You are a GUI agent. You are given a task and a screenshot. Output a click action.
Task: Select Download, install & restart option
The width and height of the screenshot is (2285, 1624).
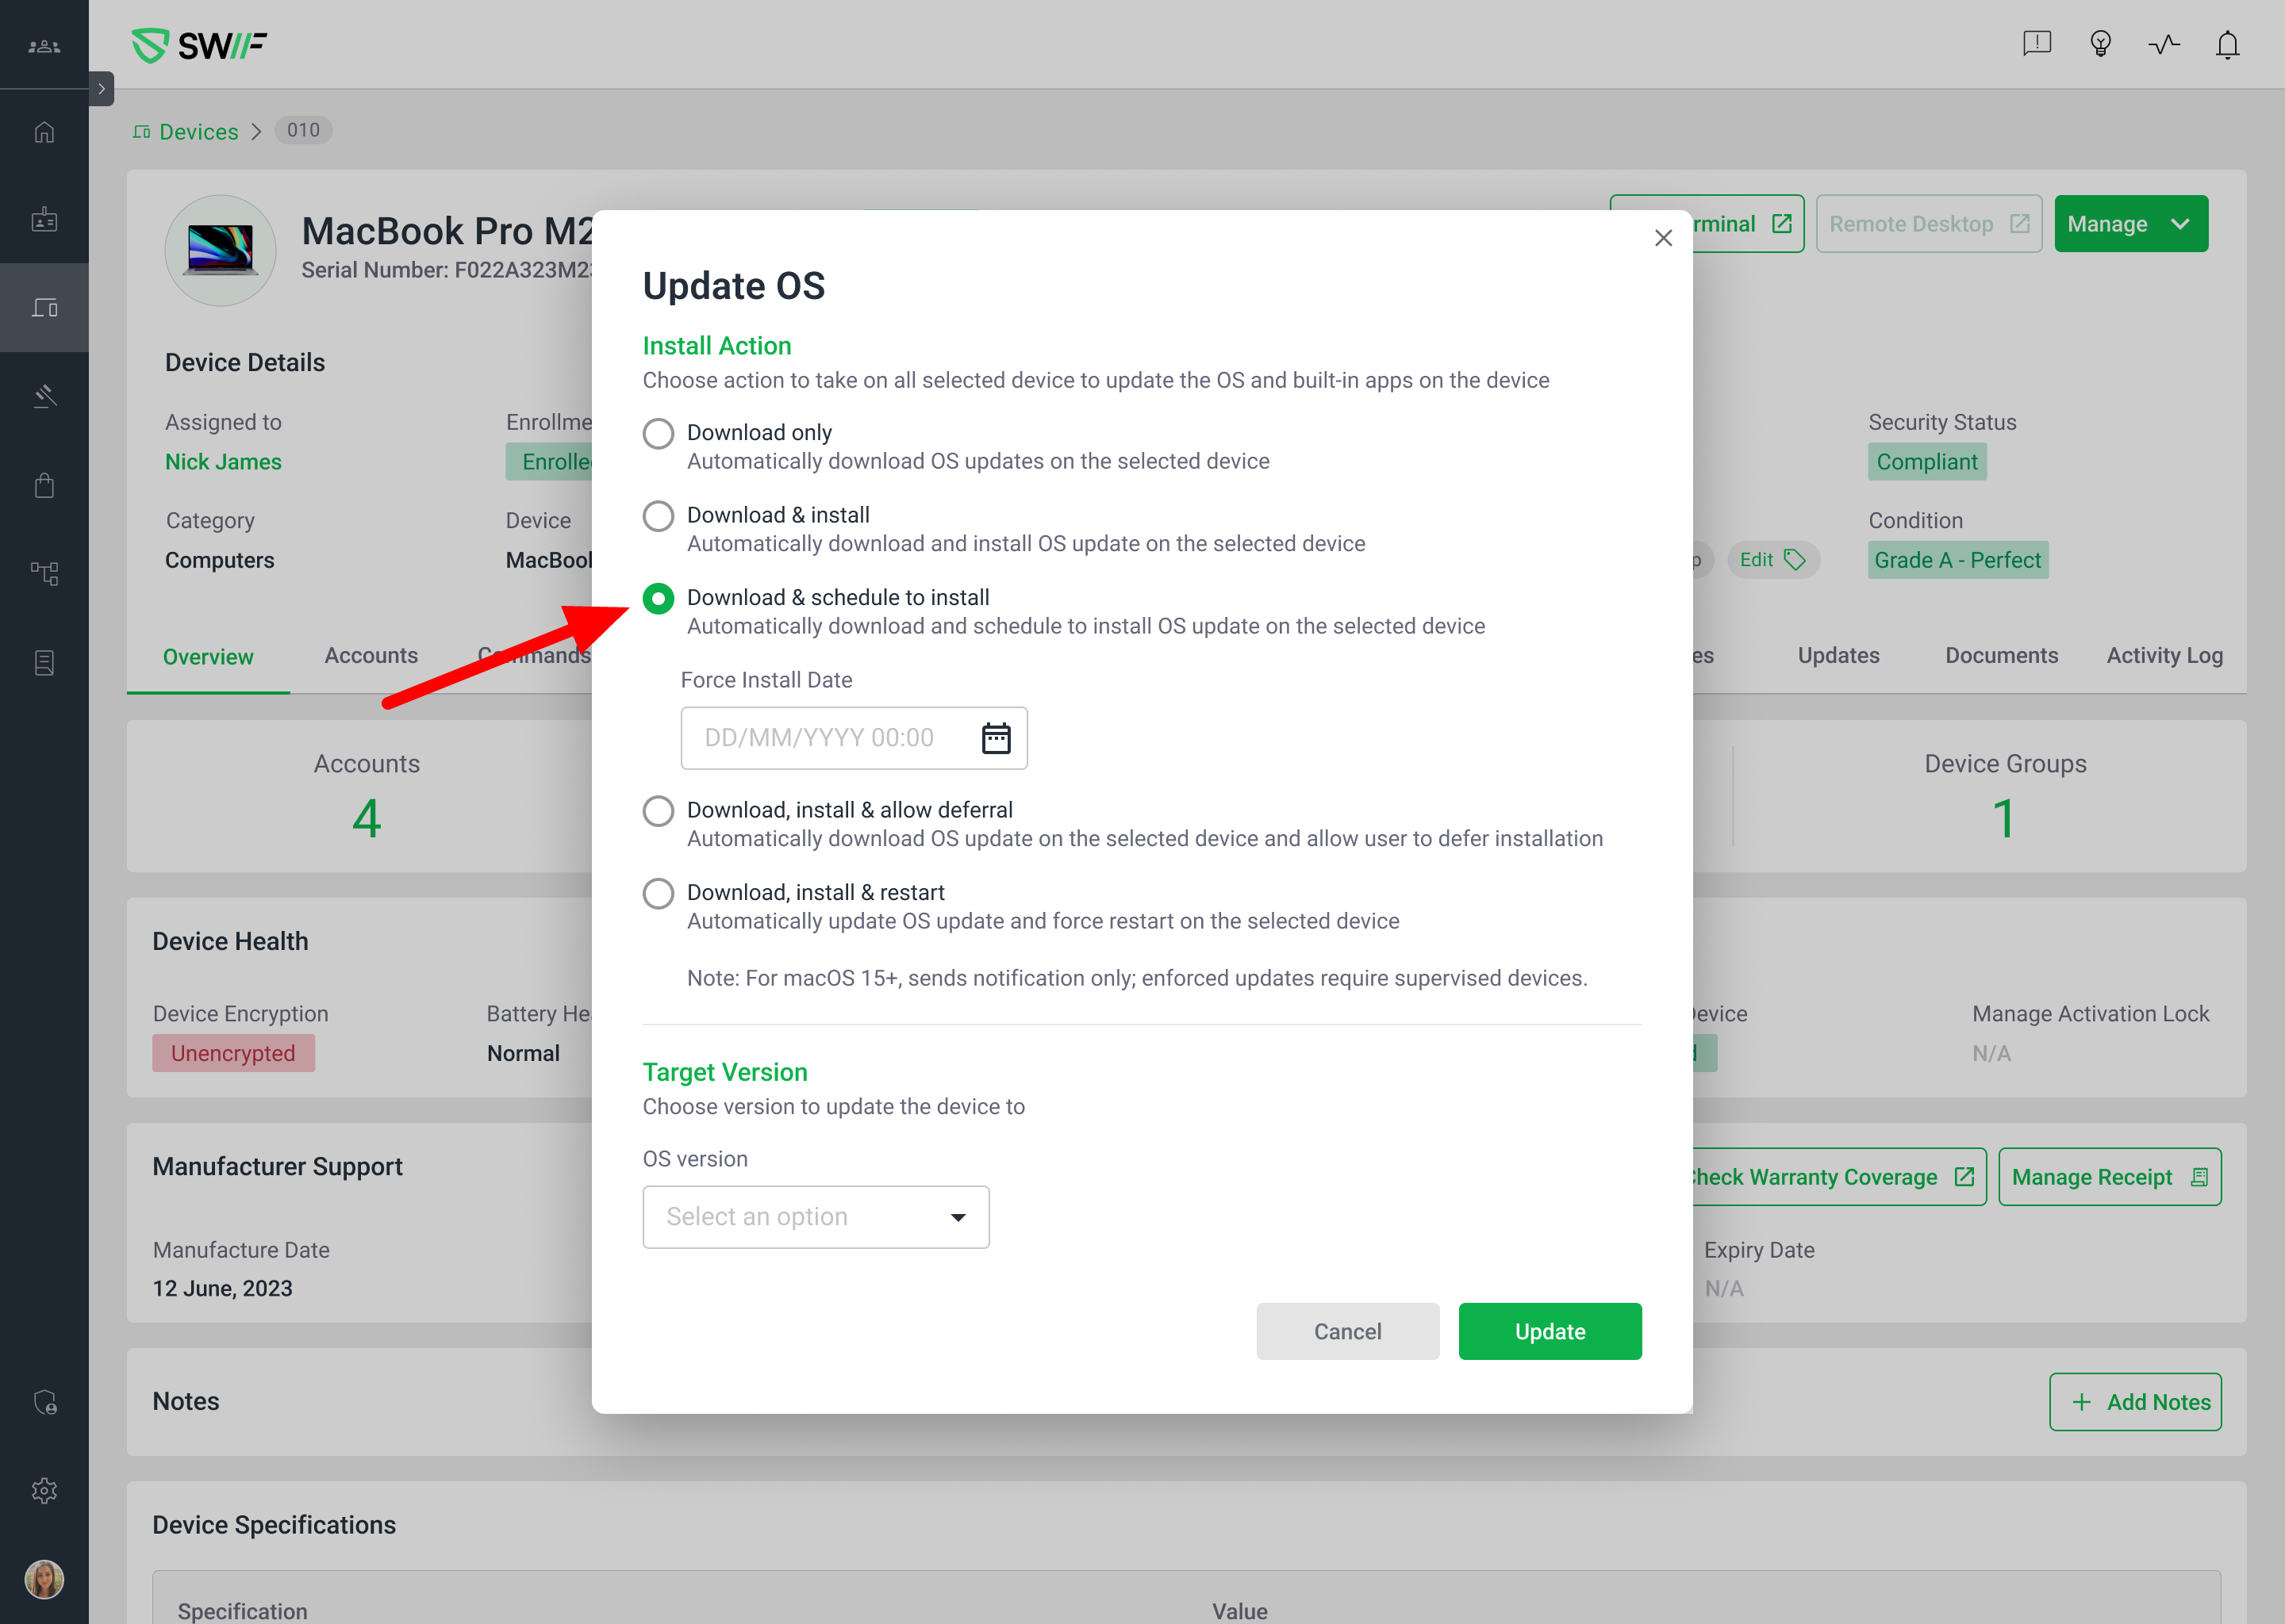point(657,894)
